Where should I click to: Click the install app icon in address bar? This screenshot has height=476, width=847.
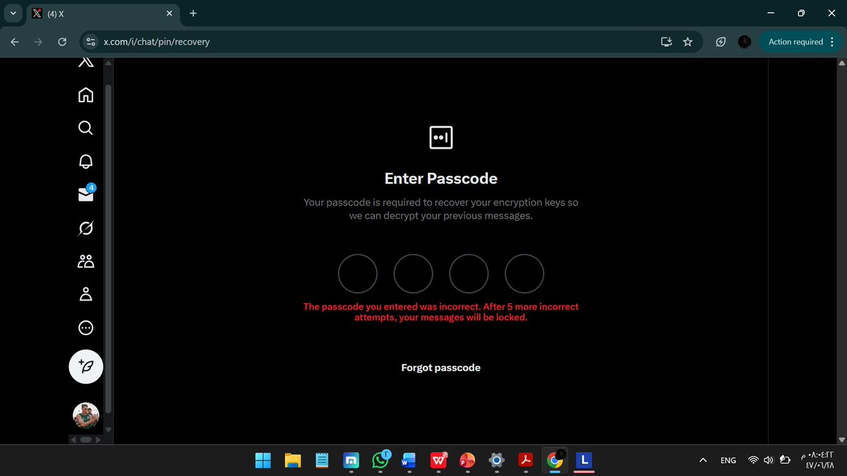coord(666,42)
